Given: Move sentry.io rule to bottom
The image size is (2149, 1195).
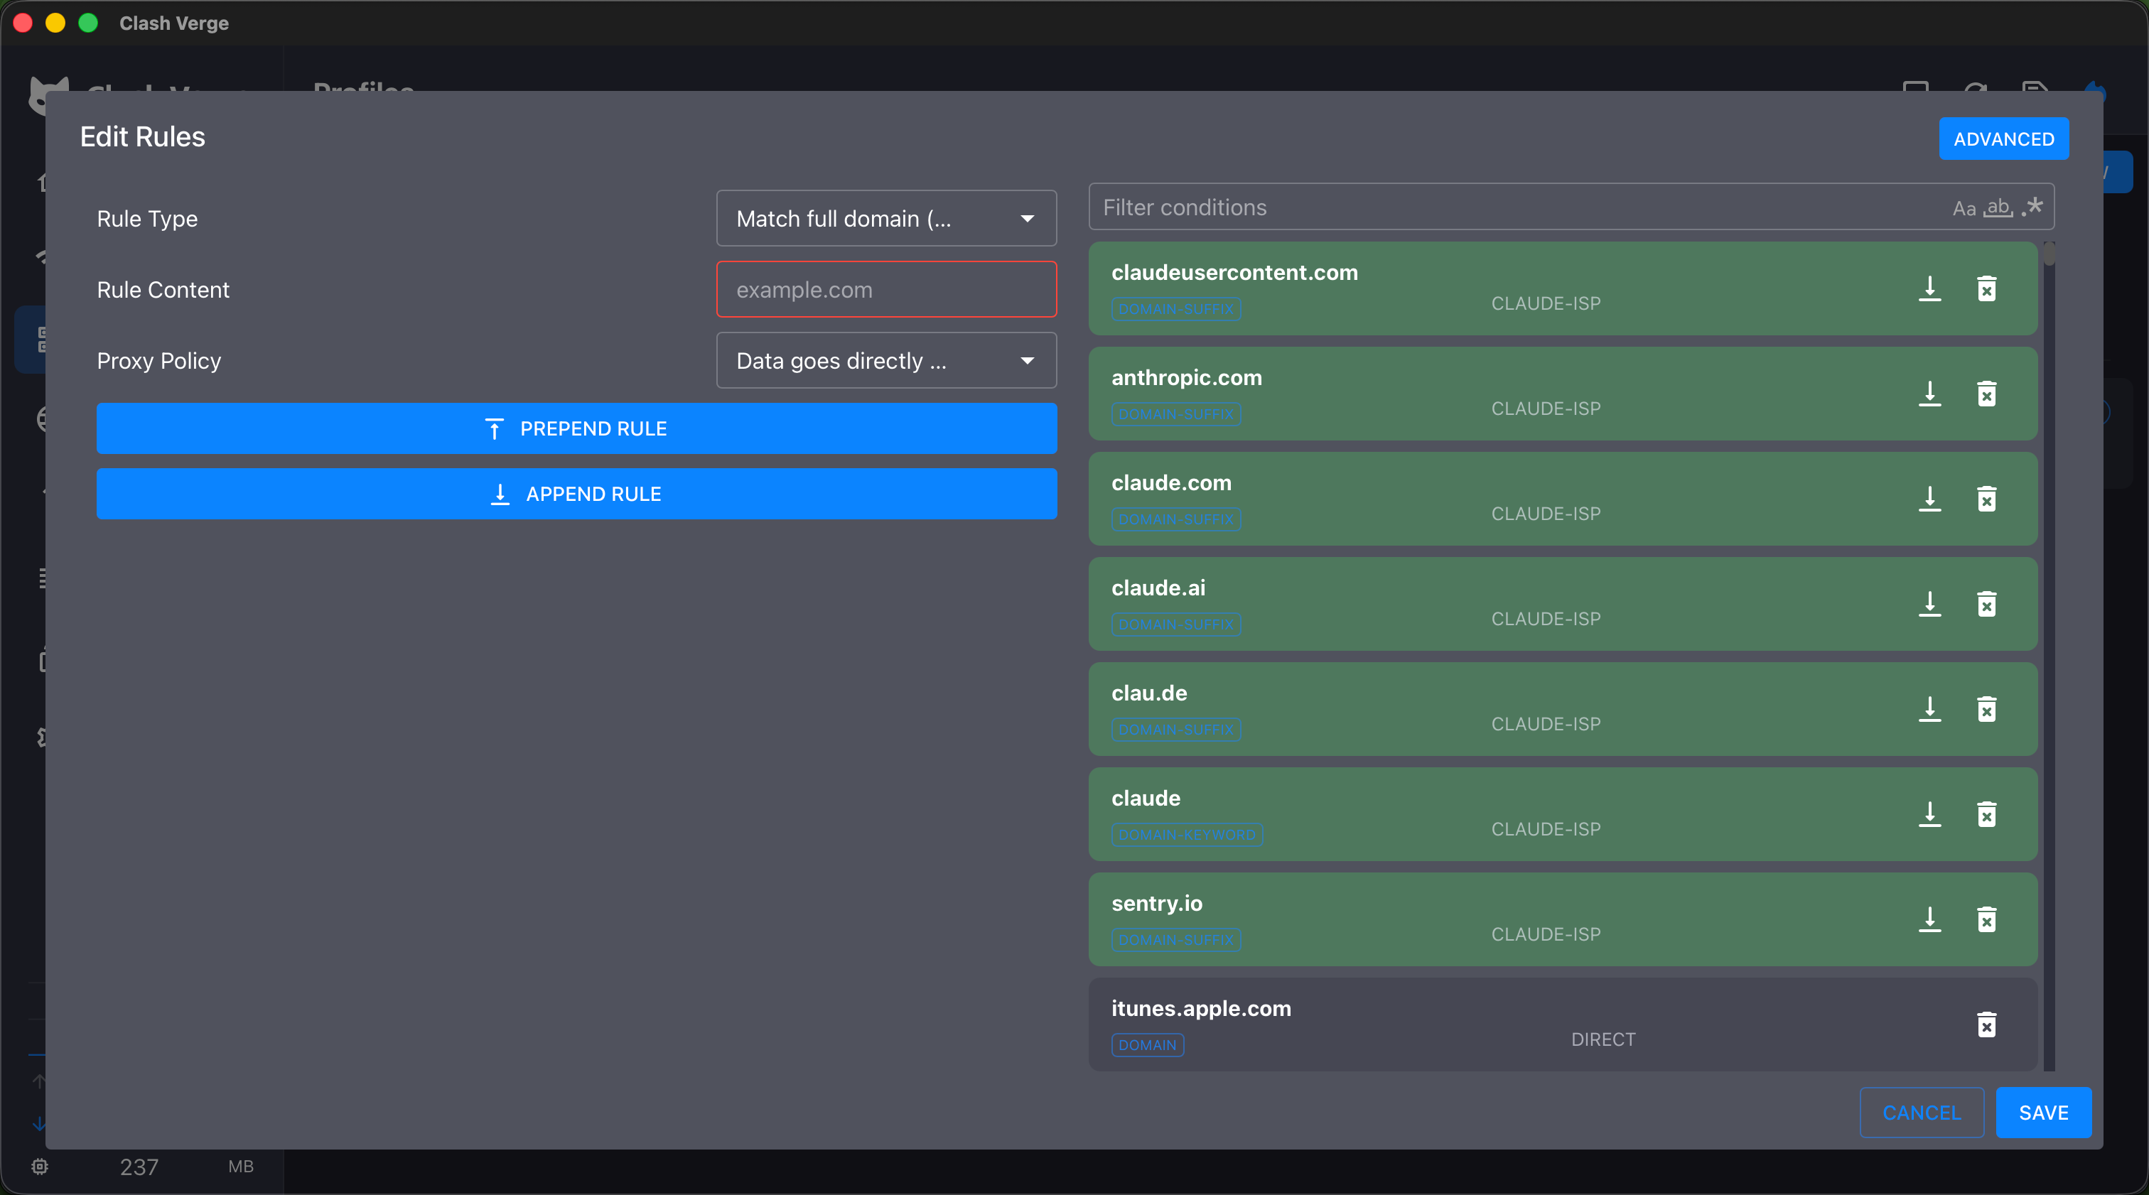Looking at the screenshot, I should pyautogui.click(x=1929, y=919).
